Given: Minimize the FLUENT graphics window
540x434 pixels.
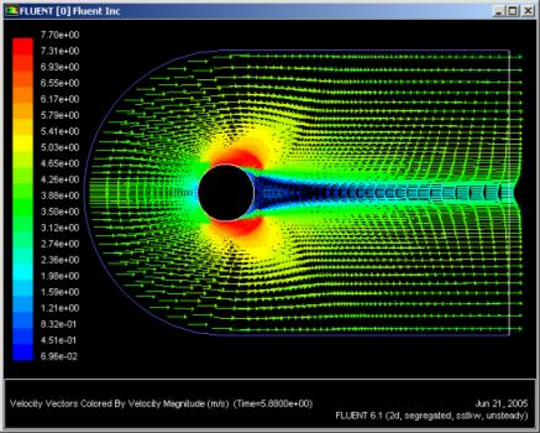Looking at the screenshot, I should (499, 11).
